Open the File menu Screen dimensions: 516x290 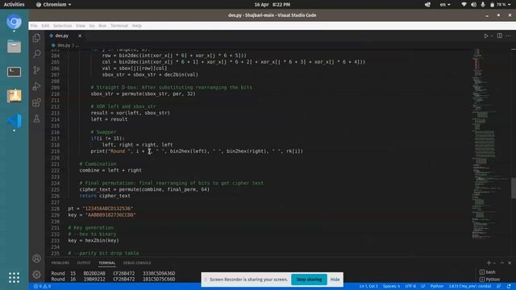click(34, 26)
